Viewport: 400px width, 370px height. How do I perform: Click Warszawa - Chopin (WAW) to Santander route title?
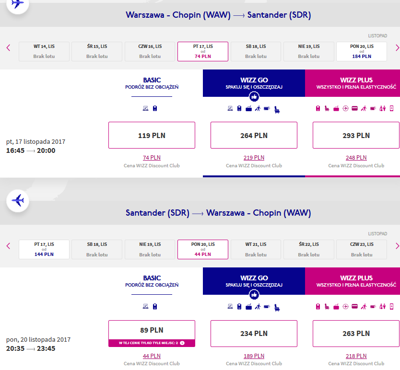click(218, 15)
